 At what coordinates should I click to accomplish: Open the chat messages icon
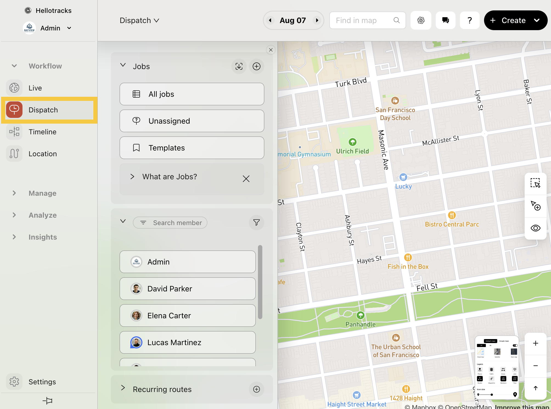tap(446, 20)
